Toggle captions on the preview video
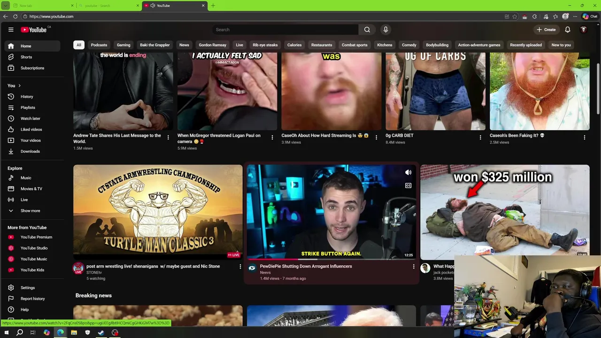The height and width of the screenshot is (338, 601). tap(408, 185)
